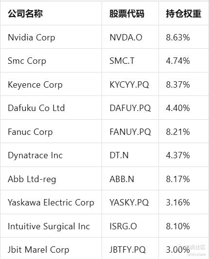209x259 pixels.
Task: Click the KYCYY.PQ ticker
Action: click(129, 85)
